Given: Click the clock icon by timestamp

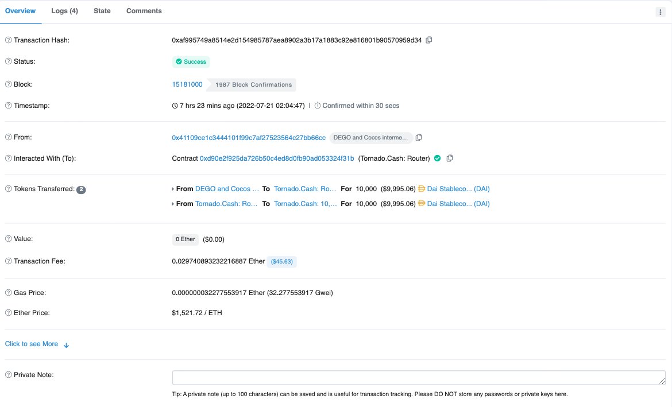Looking at the screenshot, I should point(175,106).
